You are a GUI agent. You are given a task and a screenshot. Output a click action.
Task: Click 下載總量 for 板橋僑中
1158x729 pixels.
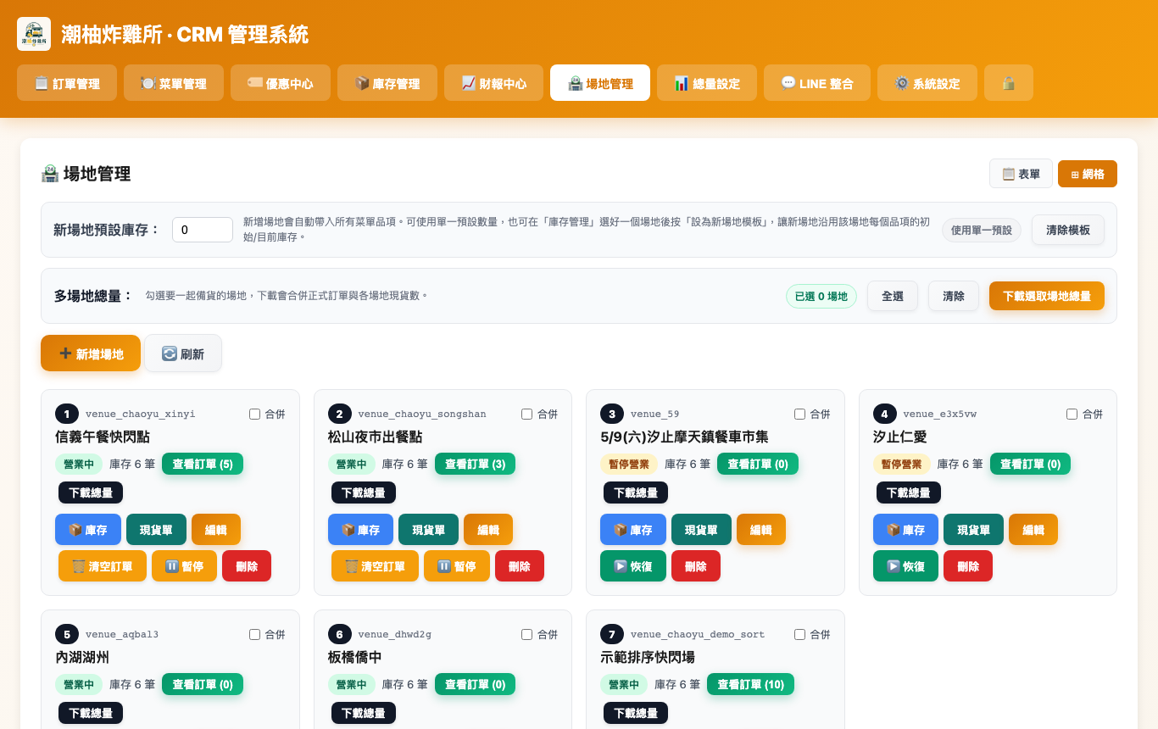click(364, 713)
